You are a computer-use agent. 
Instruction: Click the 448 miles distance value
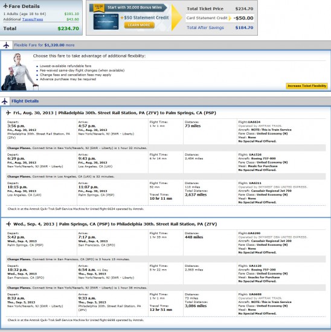tap(194, 237)
